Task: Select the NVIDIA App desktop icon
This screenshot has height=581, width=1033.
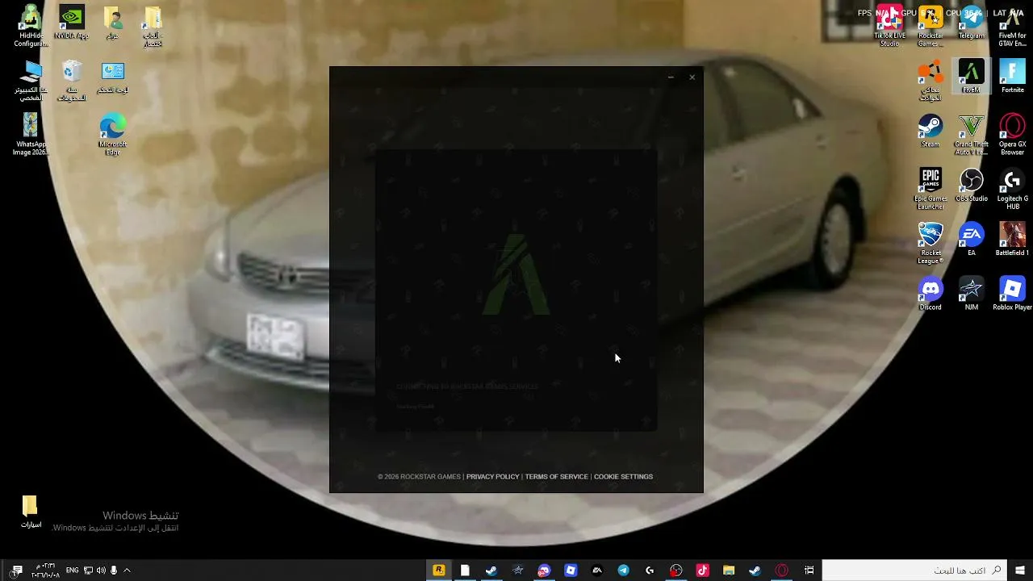Action: coord(72,23)
